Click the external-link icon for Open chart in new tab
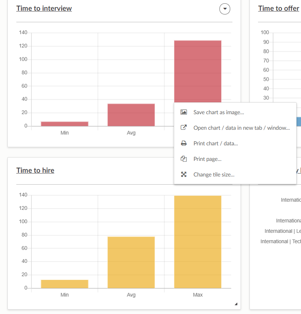301x314 pixels. pos(183,128)
